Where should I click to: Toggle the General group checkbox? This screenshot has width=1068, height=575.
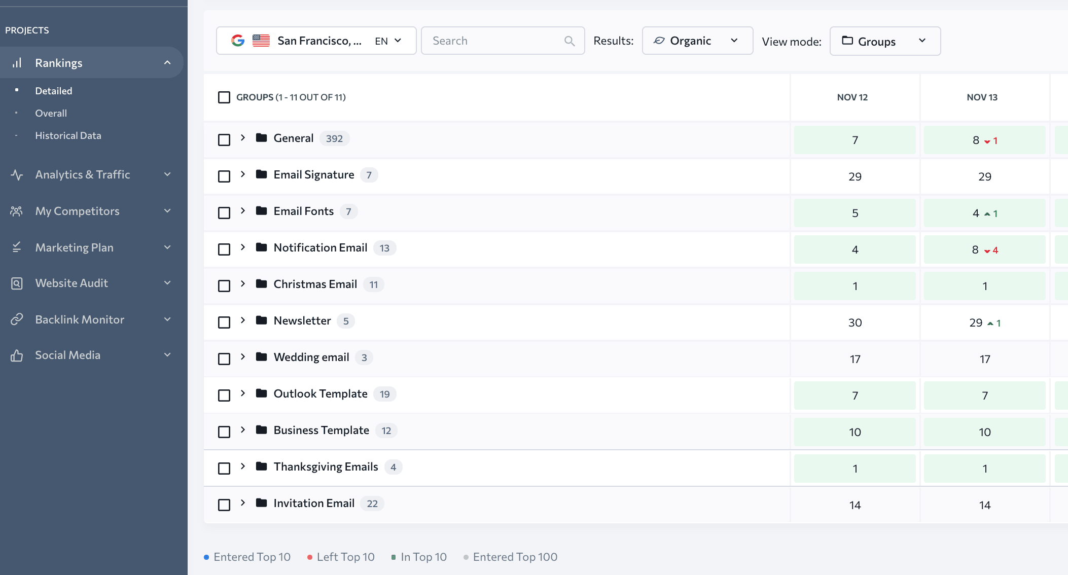[224, 139]
